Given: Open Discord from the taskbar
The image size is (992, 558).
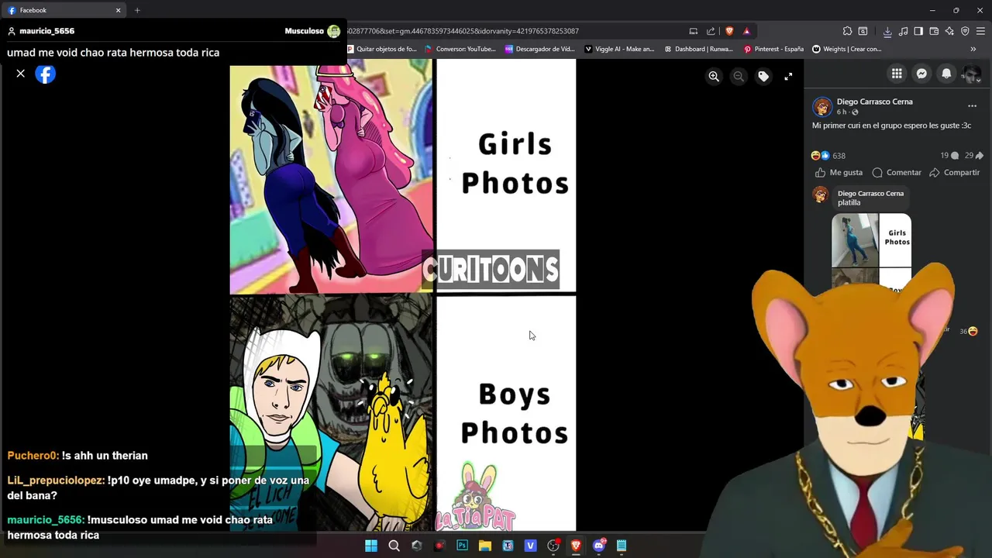Looking at the screenshot, I should (599, 546).
